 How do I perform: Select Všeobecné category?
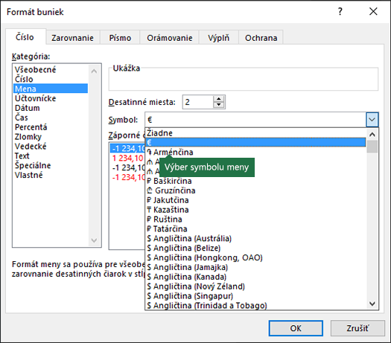coord(51,69)
